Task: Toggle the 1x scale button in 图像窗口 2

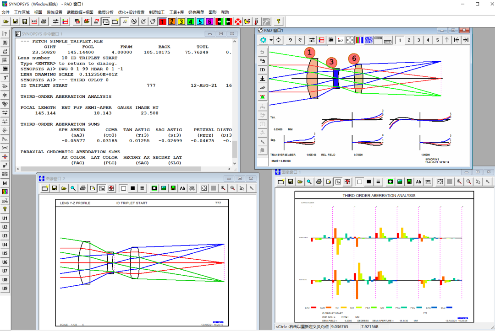Action: pyautogui.click(x=102, y=188)
